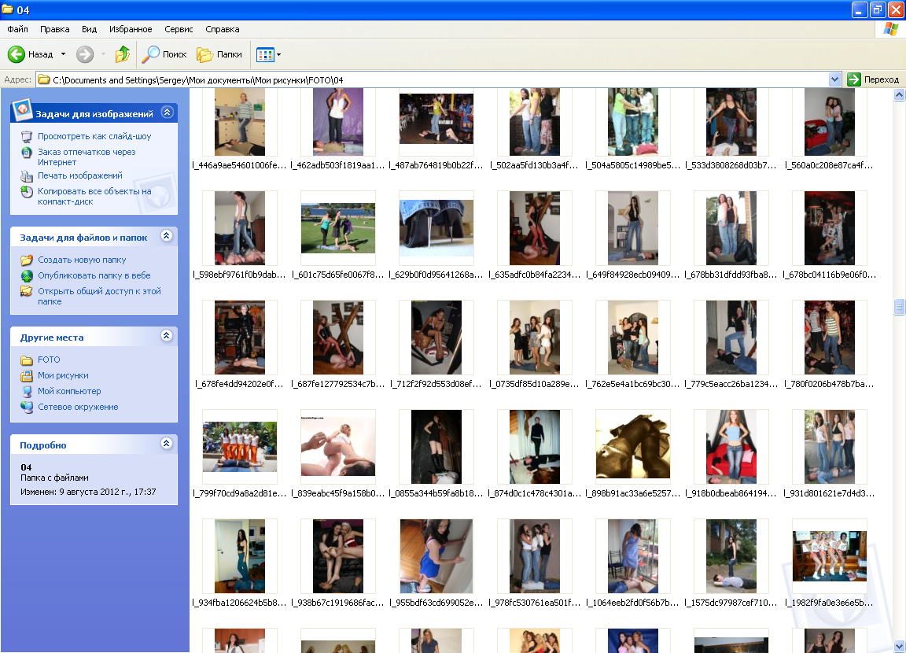Select file name l_1575dc97987cef710
906x653 pixels.
click(x=731, y=603)
